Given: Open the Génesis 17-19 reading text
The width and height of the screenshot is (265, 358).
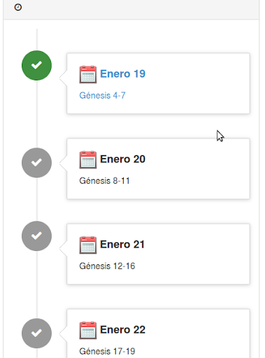Looking at the screenshot, I should (x=107, y=351).
